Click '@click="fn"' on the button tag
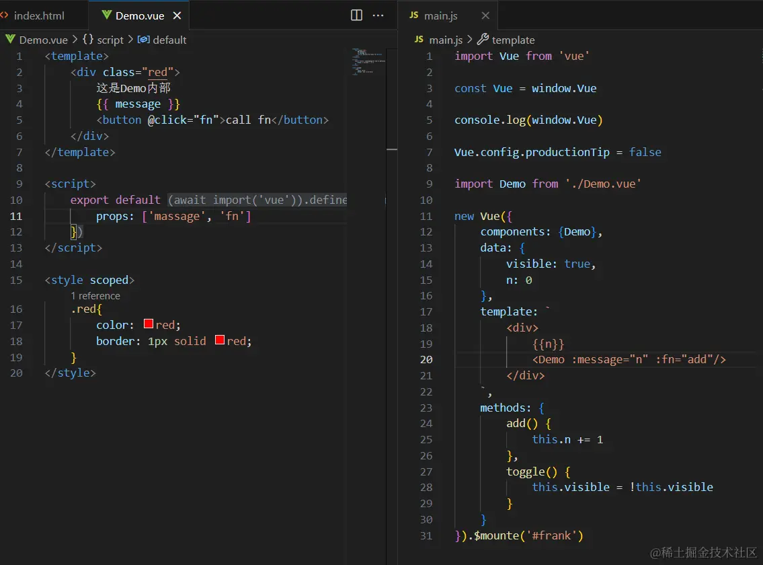The image size is (763, 565). [184, 120]
